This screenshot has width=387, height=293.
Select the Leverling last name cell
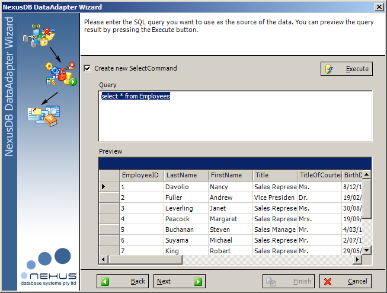pyautogui.click(x=186, y=208)
